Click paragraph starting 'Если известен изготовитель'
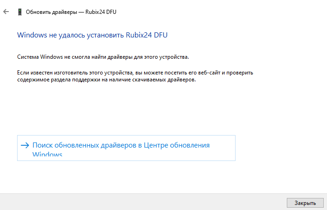 [135, 76]
